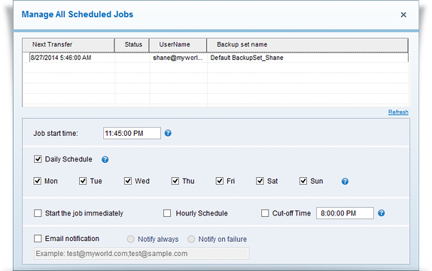Click shane@myworl... username cell
432x271 pixels.
(178, 58)
